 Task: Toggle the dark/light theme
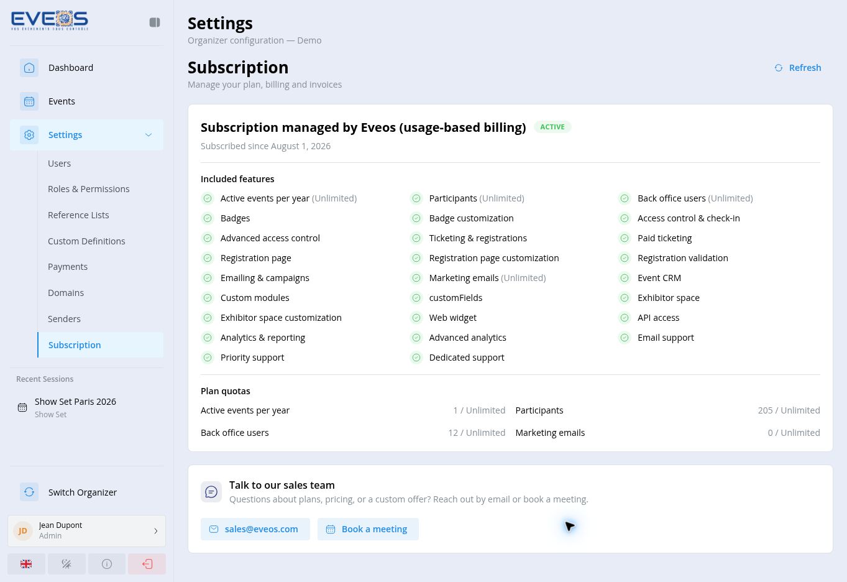pyautogui.click(x=66, y=564)
